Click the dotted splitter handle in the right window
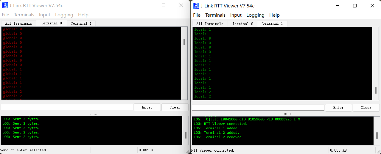Screen dimensions: 381x154 pos(286,114)
